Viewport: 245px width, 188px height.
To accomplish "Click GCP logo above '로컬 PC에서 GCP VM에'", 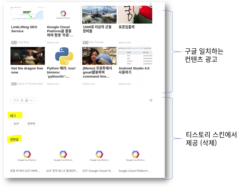I will coord(27,156).
